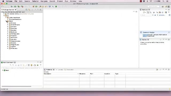This screenshot has height=96, width=171.
Task: Click the blue monitor toolbar icon
Action: (50, 6)
